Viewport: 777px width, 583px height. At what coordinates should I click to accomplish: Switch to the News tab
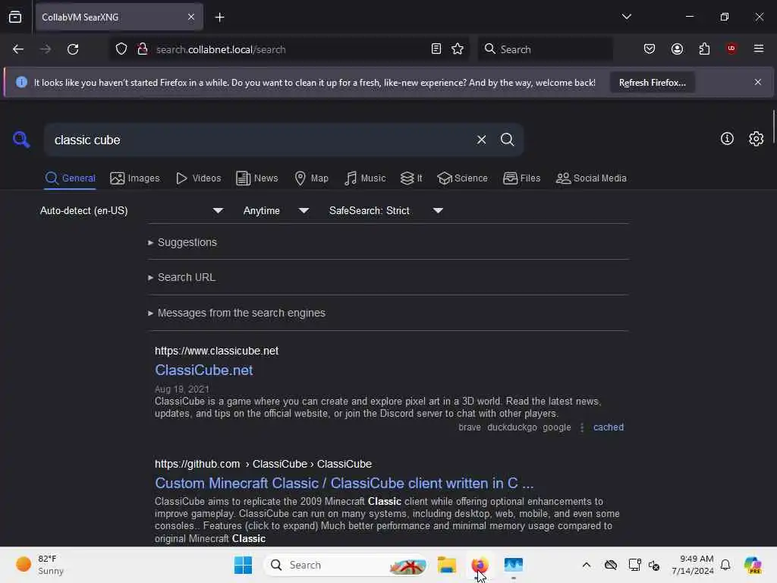coord(257,178)
